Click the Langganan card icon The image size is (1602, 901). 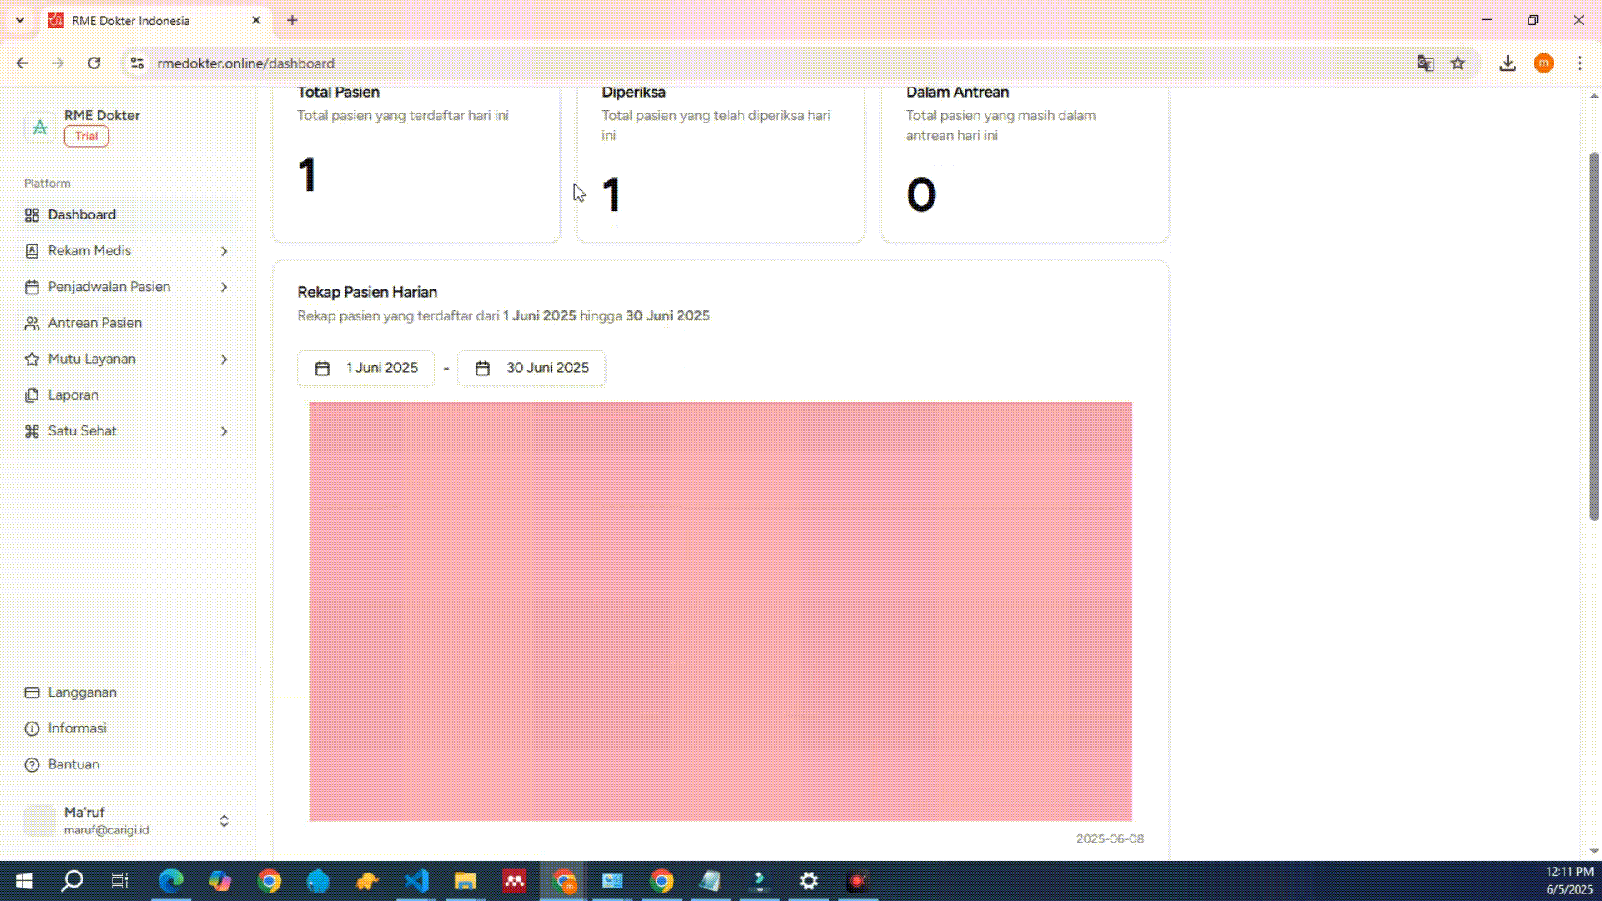(x=32, y=692)
